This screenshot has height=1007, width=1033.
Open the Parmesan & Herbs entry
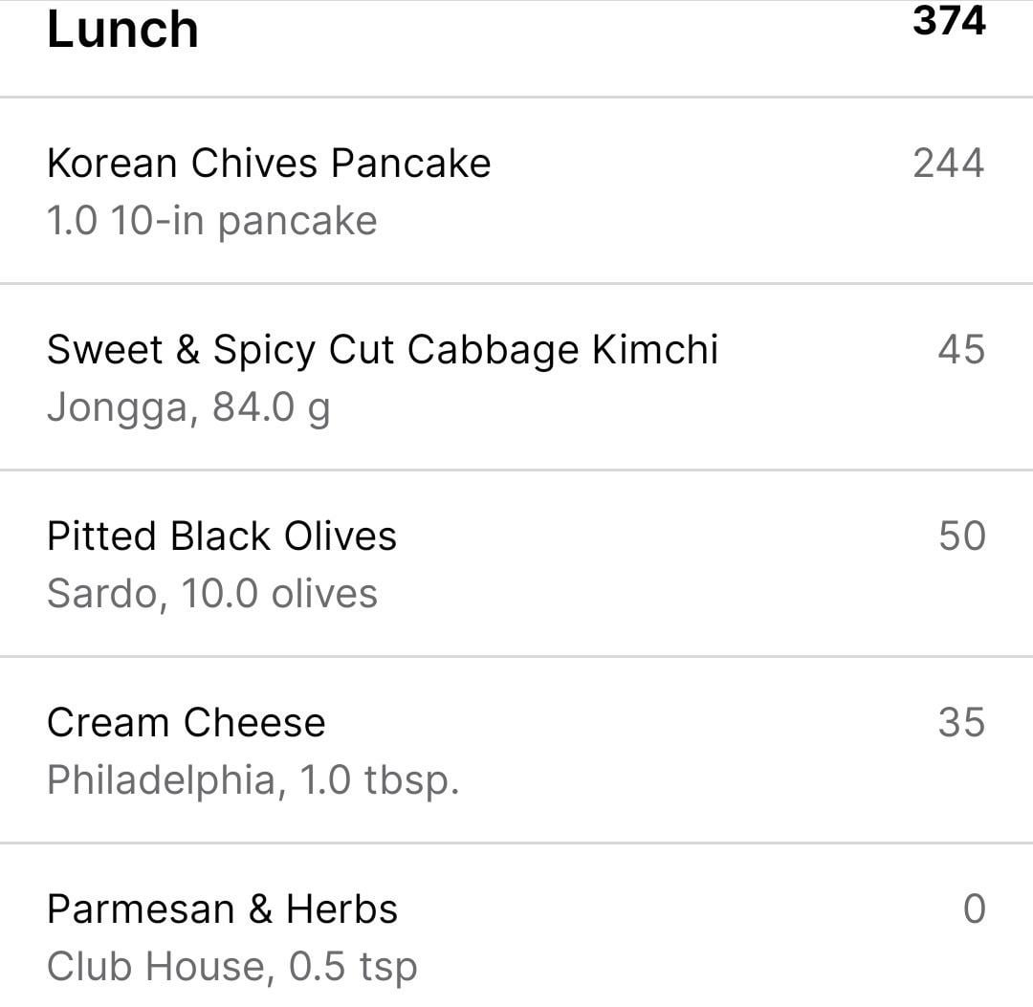(x=222, y=909)
